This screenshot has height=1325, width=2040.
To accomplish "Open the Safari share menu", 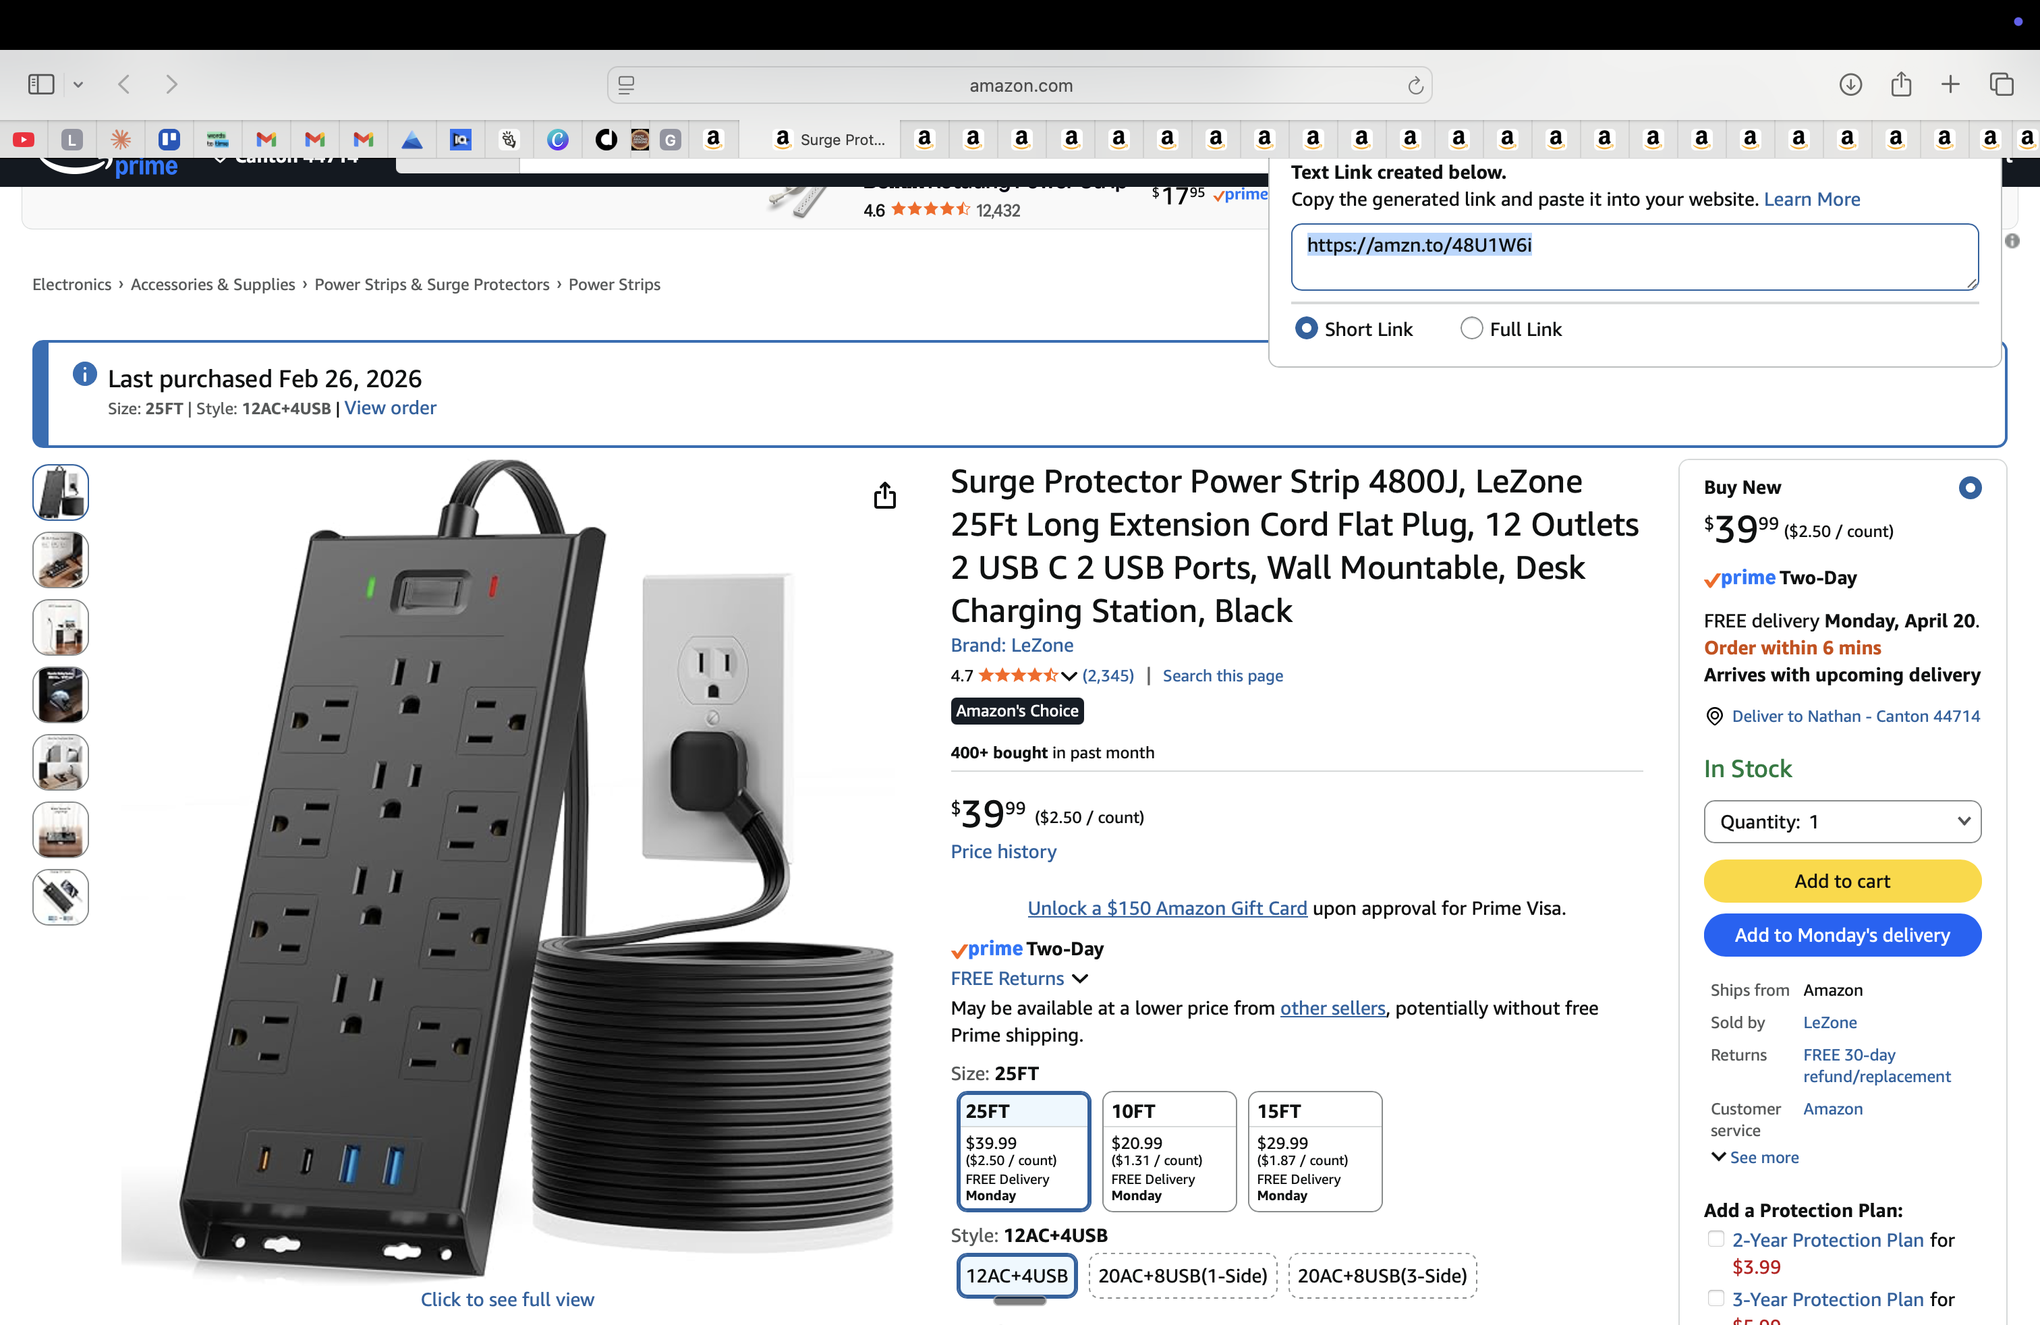I will tap(1901, 83).
